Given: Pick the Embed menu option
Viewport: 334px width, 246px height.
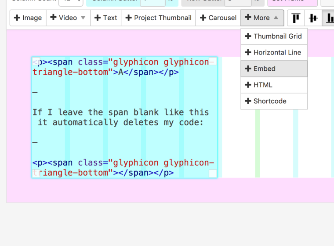Looking at the screenshot, I should 274,69.
